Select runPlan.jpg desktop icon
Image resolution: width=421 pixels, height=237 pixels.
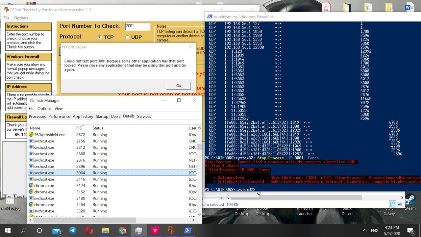tap(10, 203)
